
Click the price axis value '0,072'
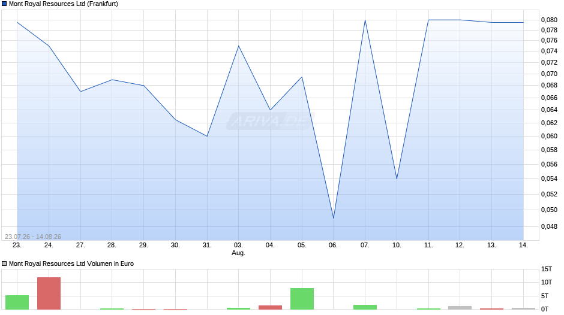[549, 62]
